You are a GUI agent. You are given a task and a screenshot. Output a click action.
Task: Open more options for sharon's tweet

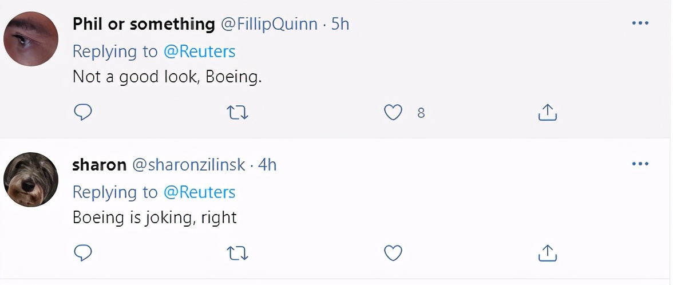point(640,164)
